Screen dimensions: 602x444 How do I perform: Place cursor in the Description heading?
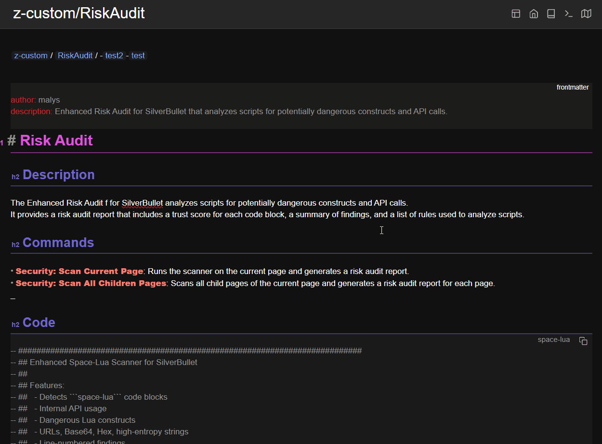click(x=58, y=175)
